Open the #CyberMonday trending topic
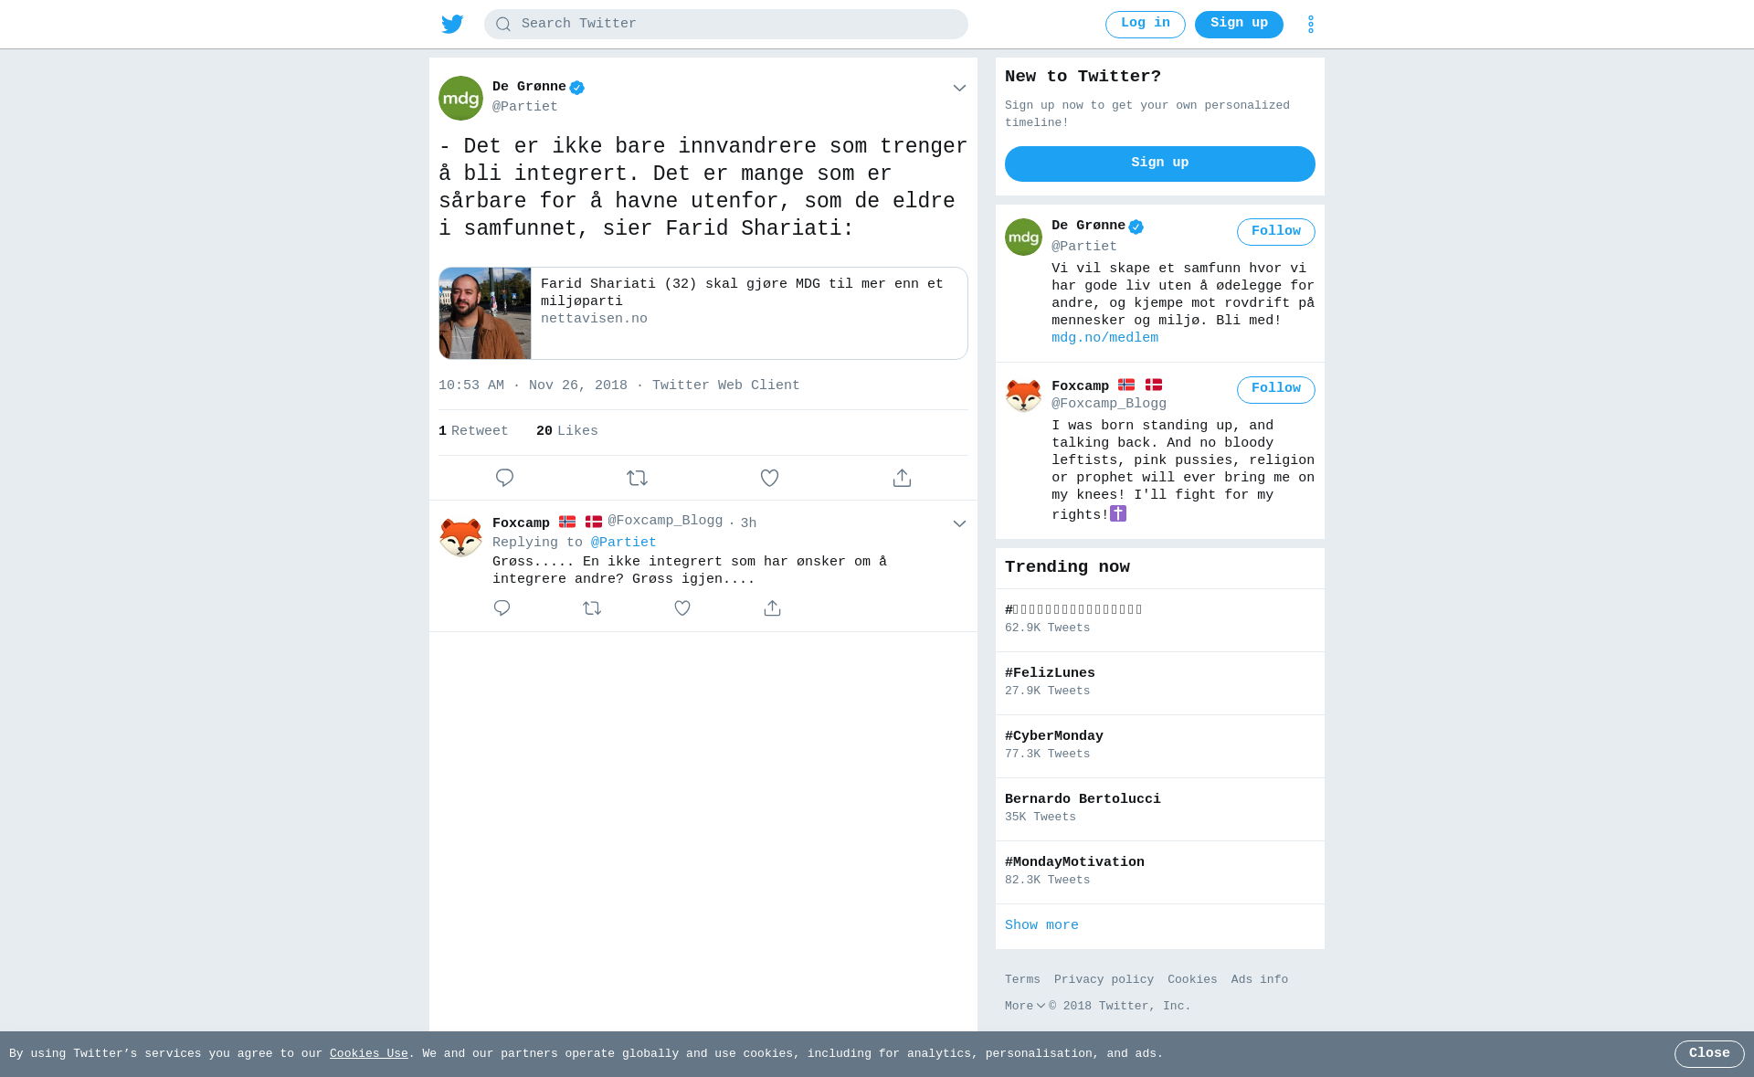This screenshot has width=1754, height=1077. pos(1159,746)
